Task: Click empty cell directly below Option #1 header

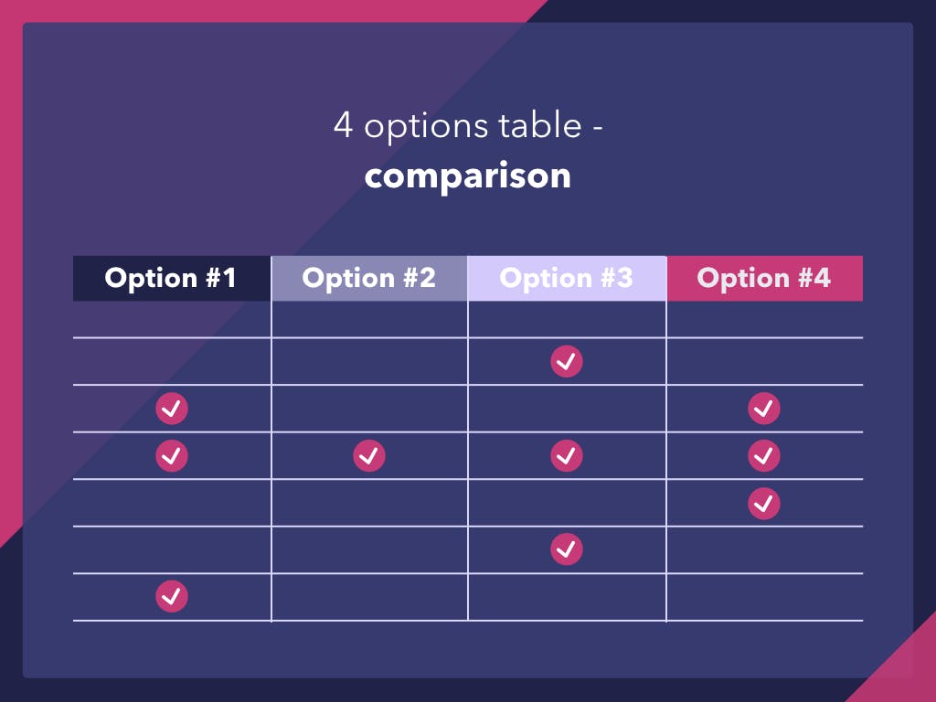Action: coord(172,320)
